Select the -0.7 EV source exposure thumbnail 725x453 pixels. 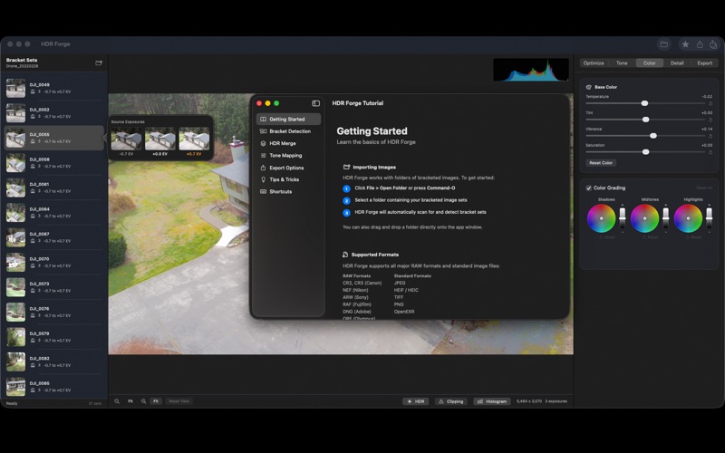pyautogui.click(x=126, y=139)
